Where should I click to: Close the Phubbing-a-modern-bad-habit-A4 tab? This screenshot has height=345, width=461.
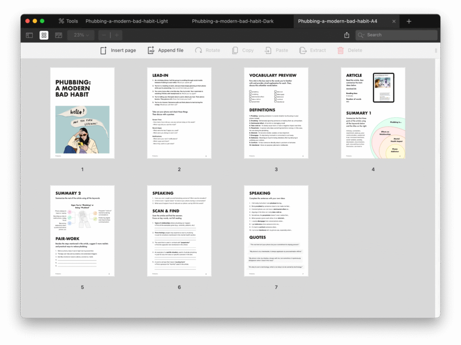click(394, 21)
